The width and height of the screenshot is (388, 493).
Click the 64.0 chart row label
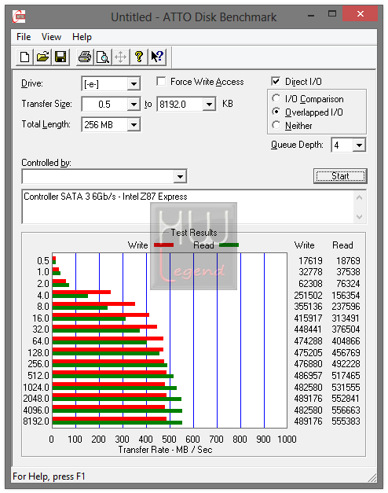pos(41,341)
